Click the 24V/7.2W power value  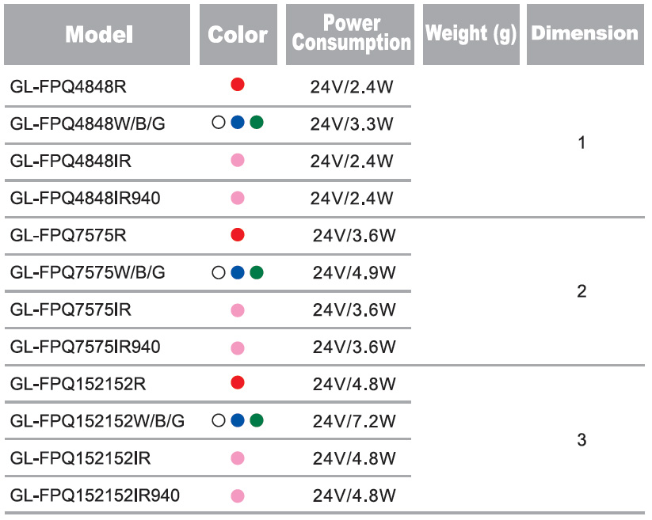pyautogui.click(x=354, y=422)
